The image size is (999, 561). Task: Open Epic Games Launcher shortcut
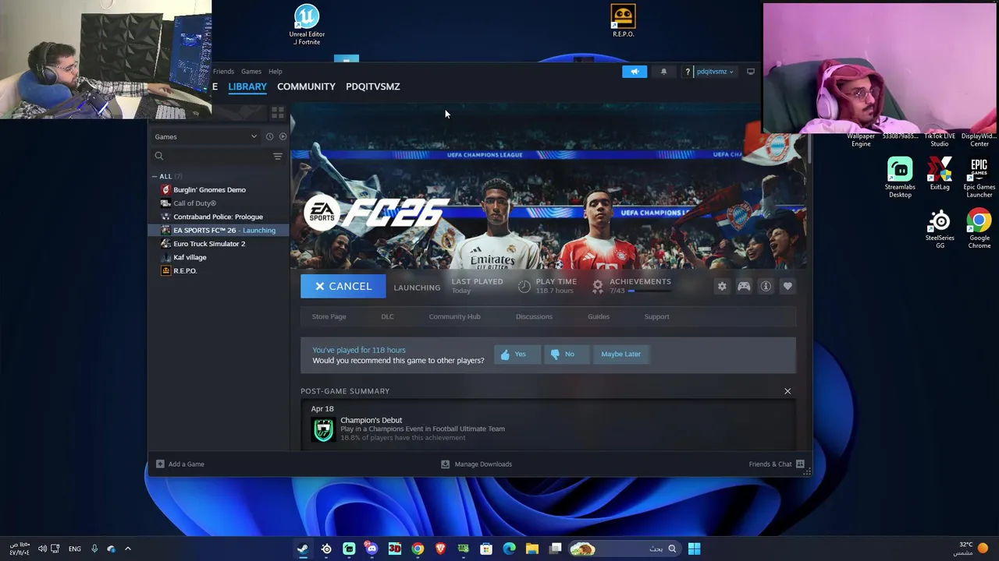click(979, 178)
